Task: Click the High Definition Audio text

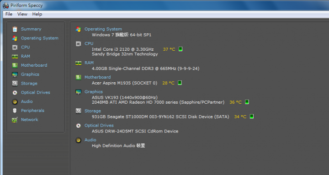Action: [x=118, y=146]
